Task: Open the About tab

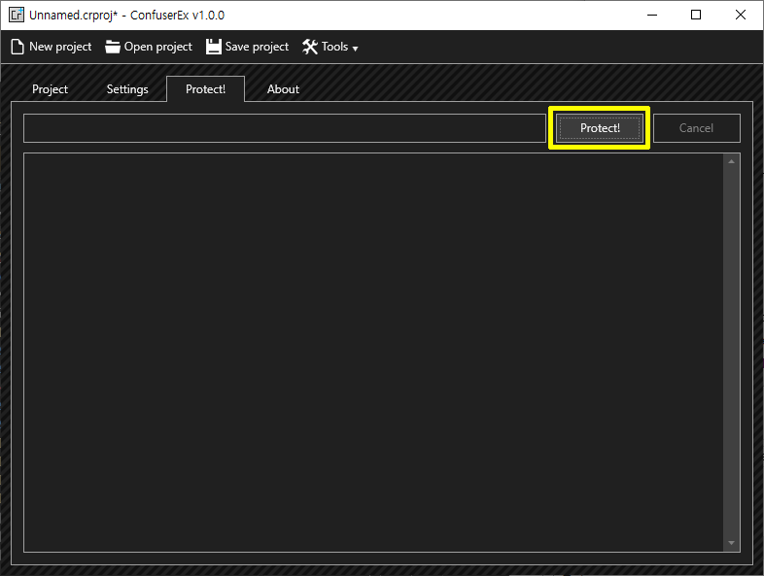Action: click(x=283, y=89)
